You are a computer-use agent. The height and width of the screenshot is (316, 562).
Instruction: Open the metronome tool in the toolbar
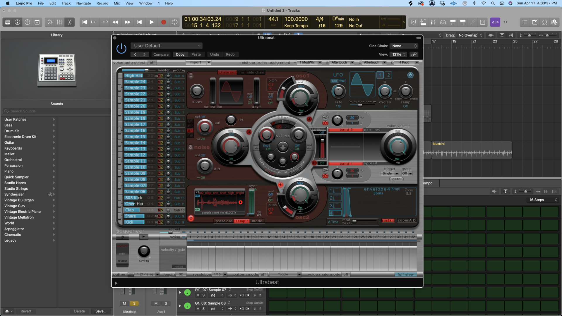tap(443, 22)
